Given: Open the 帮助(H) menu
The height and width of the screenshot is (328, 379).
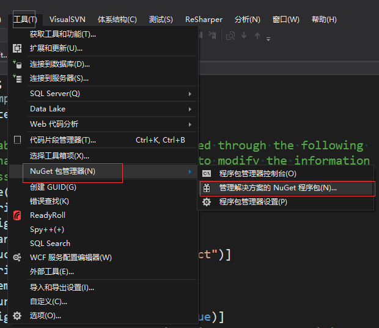Looking at the screenshot, I should click(x=324, y=20).
